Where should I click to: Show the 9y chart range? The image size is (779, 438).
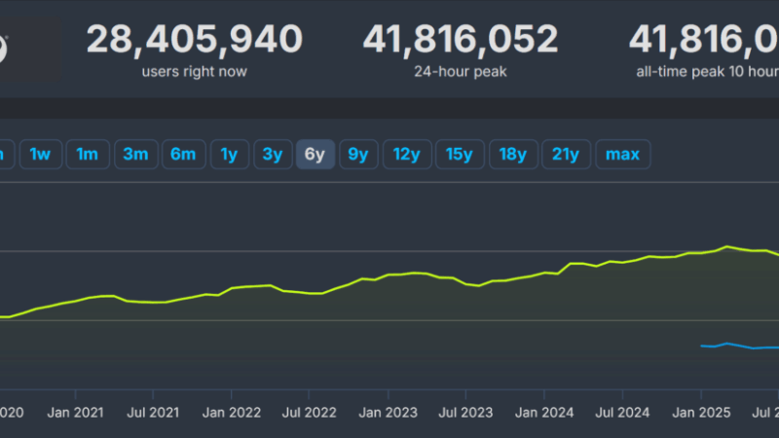[x=358, y=155]
